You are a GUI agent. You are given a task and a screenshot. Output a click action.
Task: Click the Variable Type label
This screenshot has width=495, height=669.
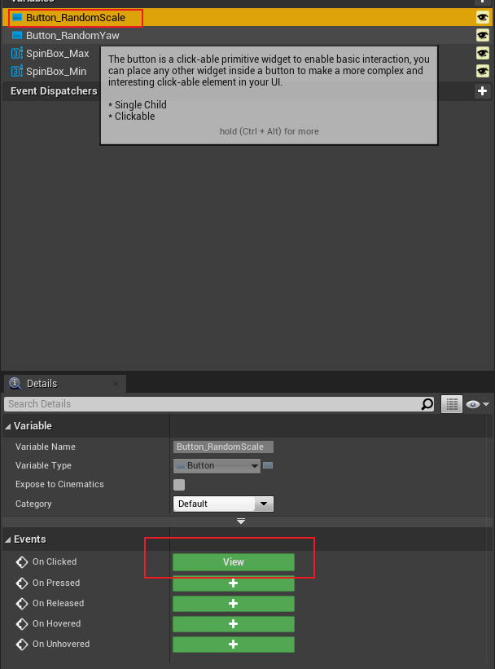coord(43,465)
